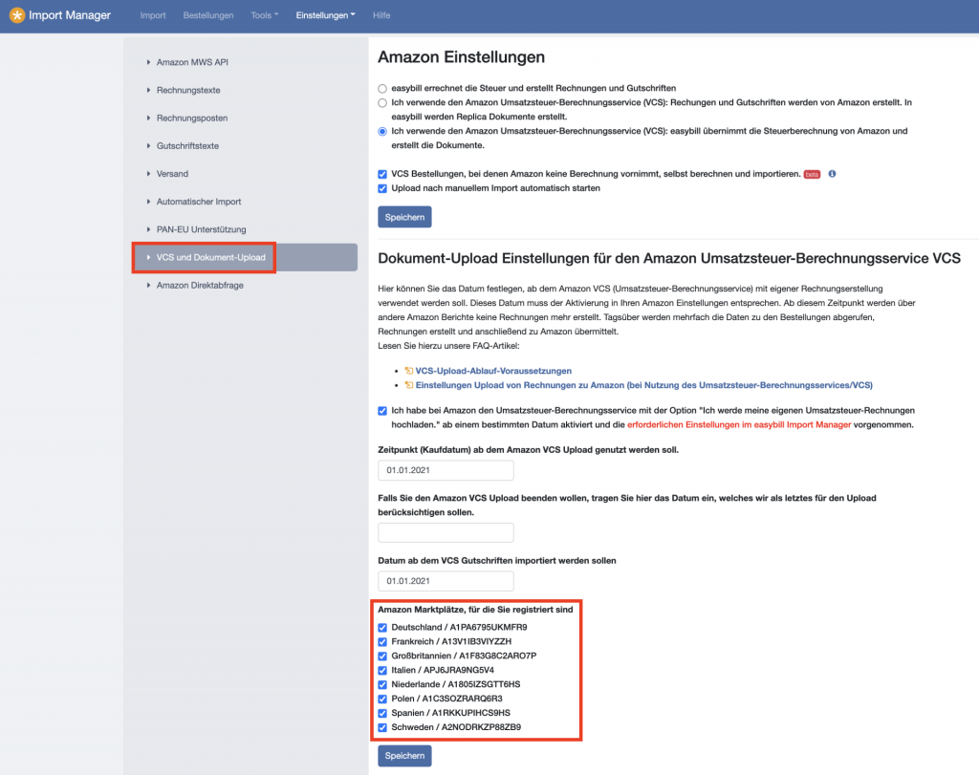979x775 pixels.
Task: Click 'erforderlichen Einstellungen im easybill Import Manager' link
Action: pyautogui.click(x=739, y=425)
